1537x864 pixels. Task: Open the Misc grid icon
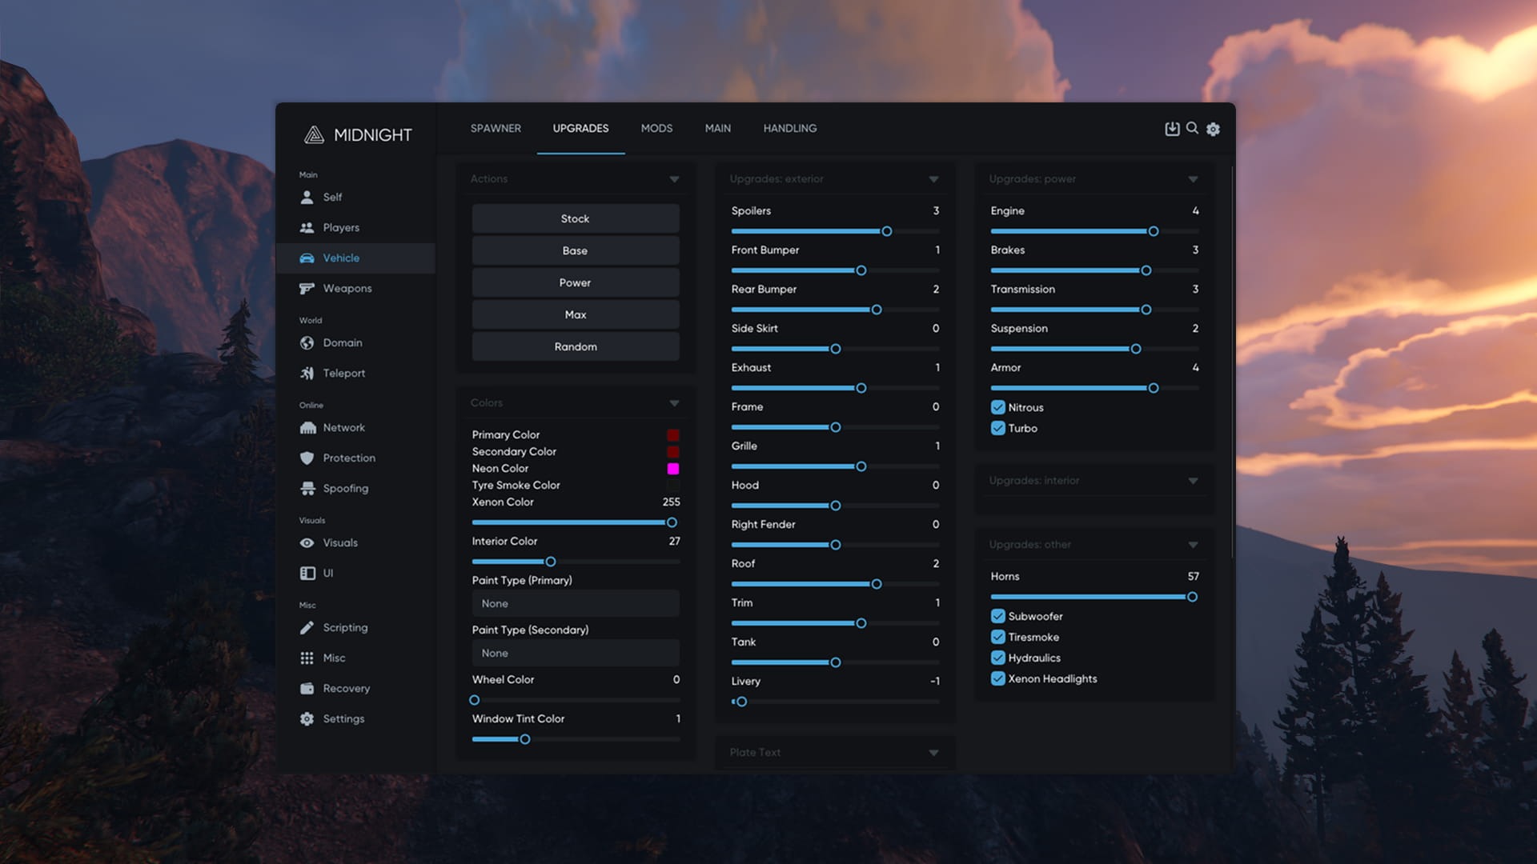click(307, 658)
